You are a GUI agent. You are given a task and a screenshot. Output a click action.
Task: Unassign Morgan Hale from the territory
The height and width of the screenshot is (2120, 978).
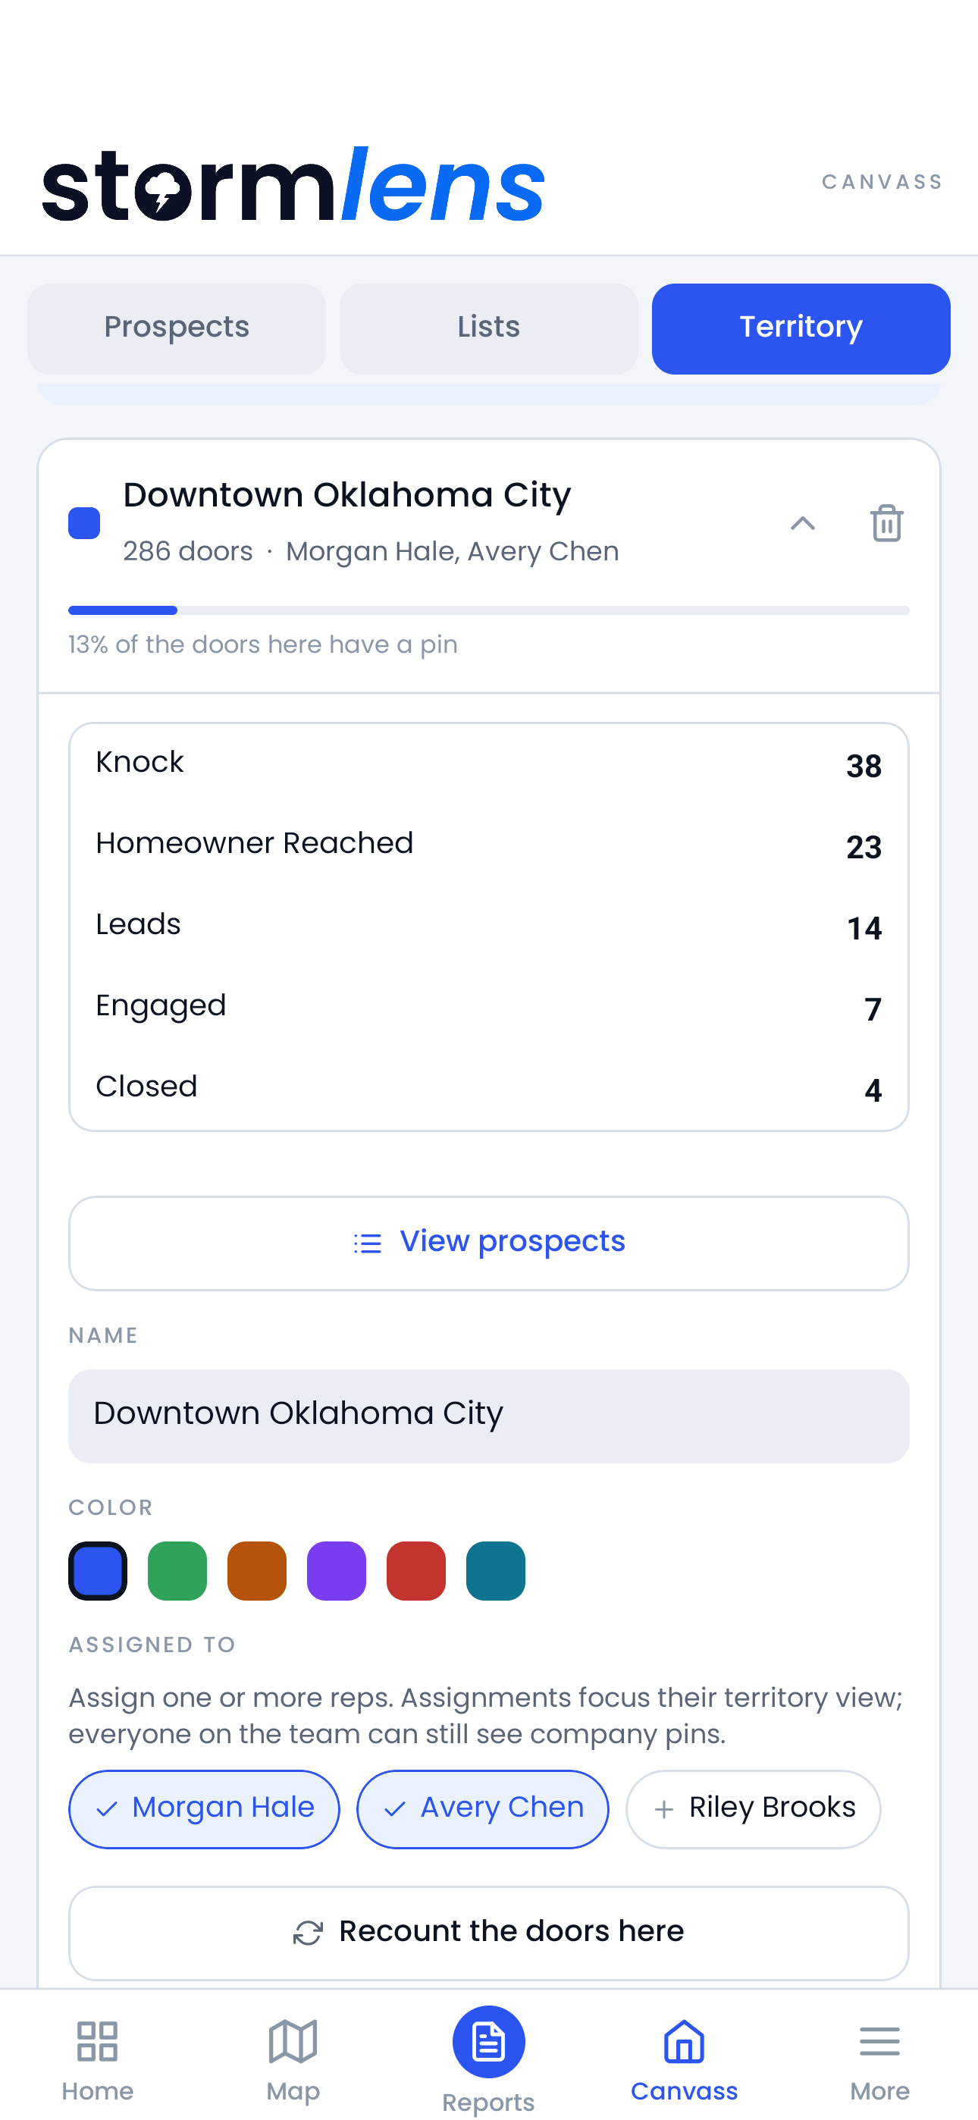(204, 1809)
